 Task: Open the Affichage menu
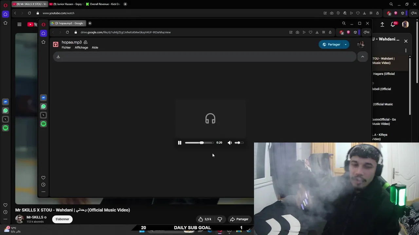81,48
